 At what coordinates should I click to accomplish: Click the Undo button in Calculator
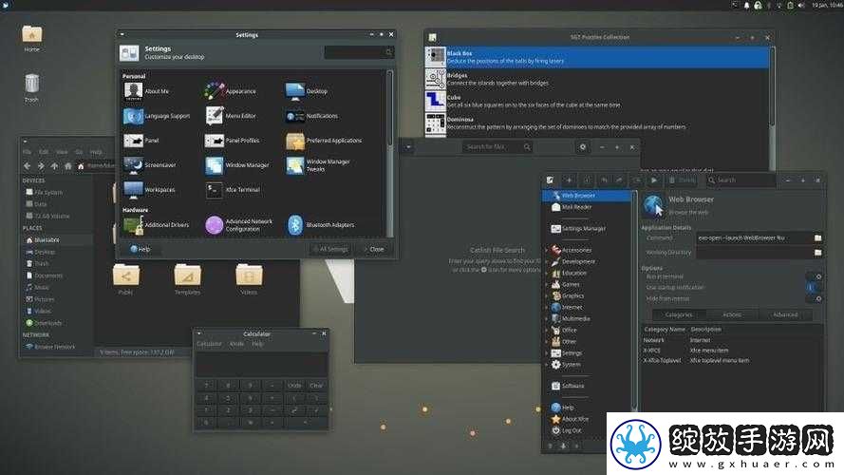point(294,386)
